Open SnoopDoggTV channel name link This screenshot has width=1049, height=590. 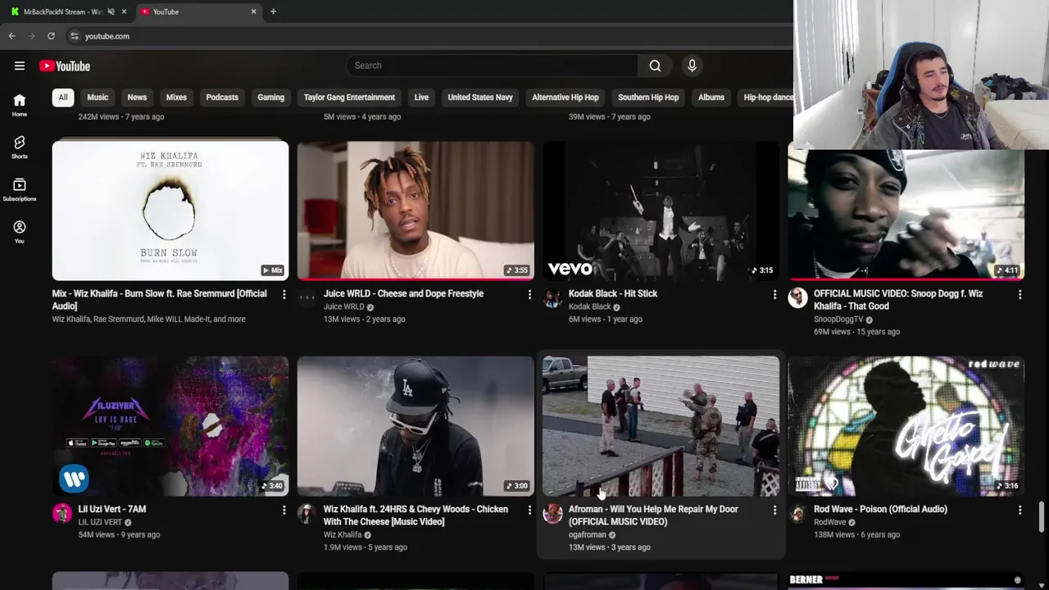pyautogui.click(x=838, y=320)
